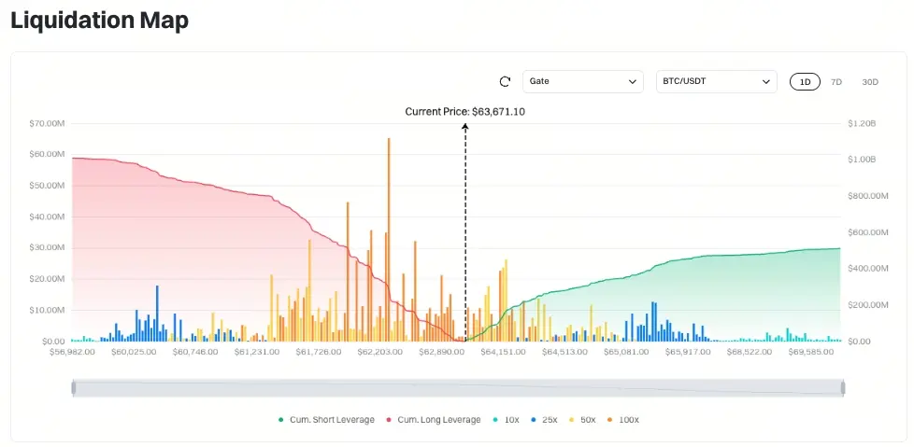Hide the 10x leverage series
The height and width of the screenshot is (447, 914).
(506, 420)
